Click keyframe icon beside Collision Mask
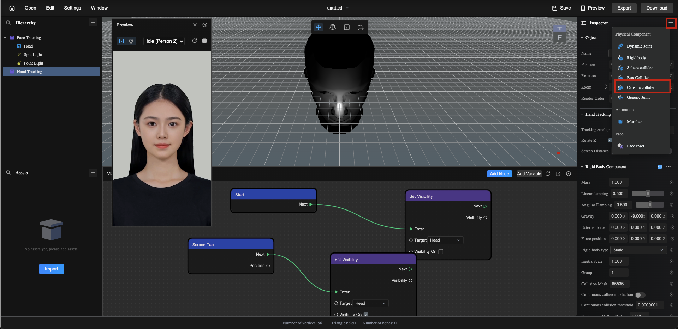The image size is (678, 329). 672,284
